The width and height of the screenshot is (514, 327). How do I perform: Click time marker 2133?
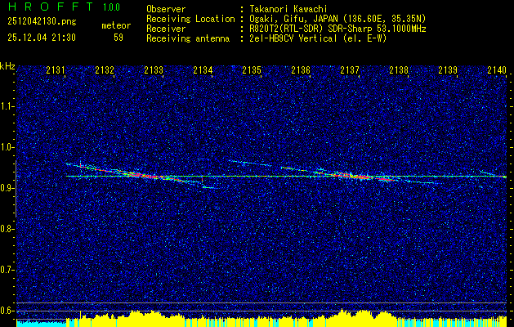(x=154, y=70)
